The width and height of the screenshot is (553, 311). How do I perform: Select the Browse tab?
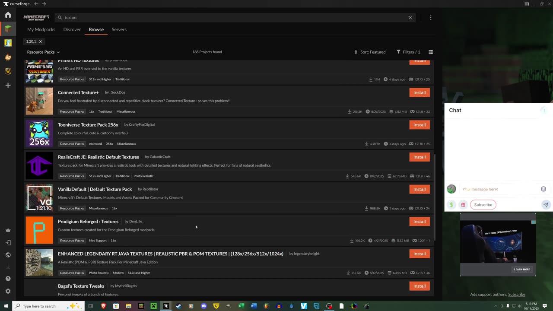(x=96, y=29)
